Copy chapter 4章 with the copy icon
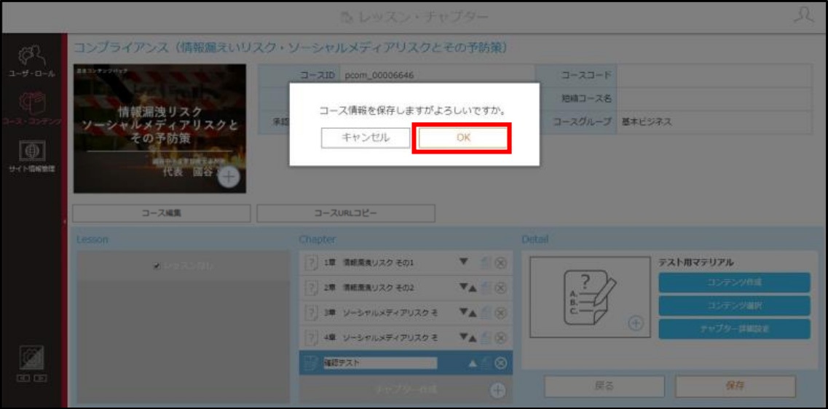 point(486,337)
